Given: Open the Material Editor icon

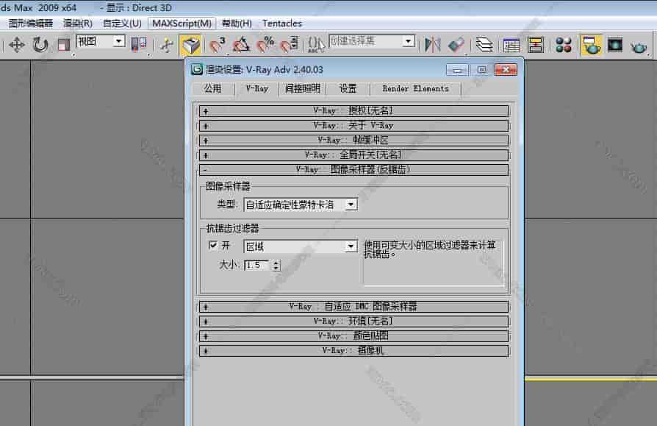Looking at the screenshot, I should 564,45.
